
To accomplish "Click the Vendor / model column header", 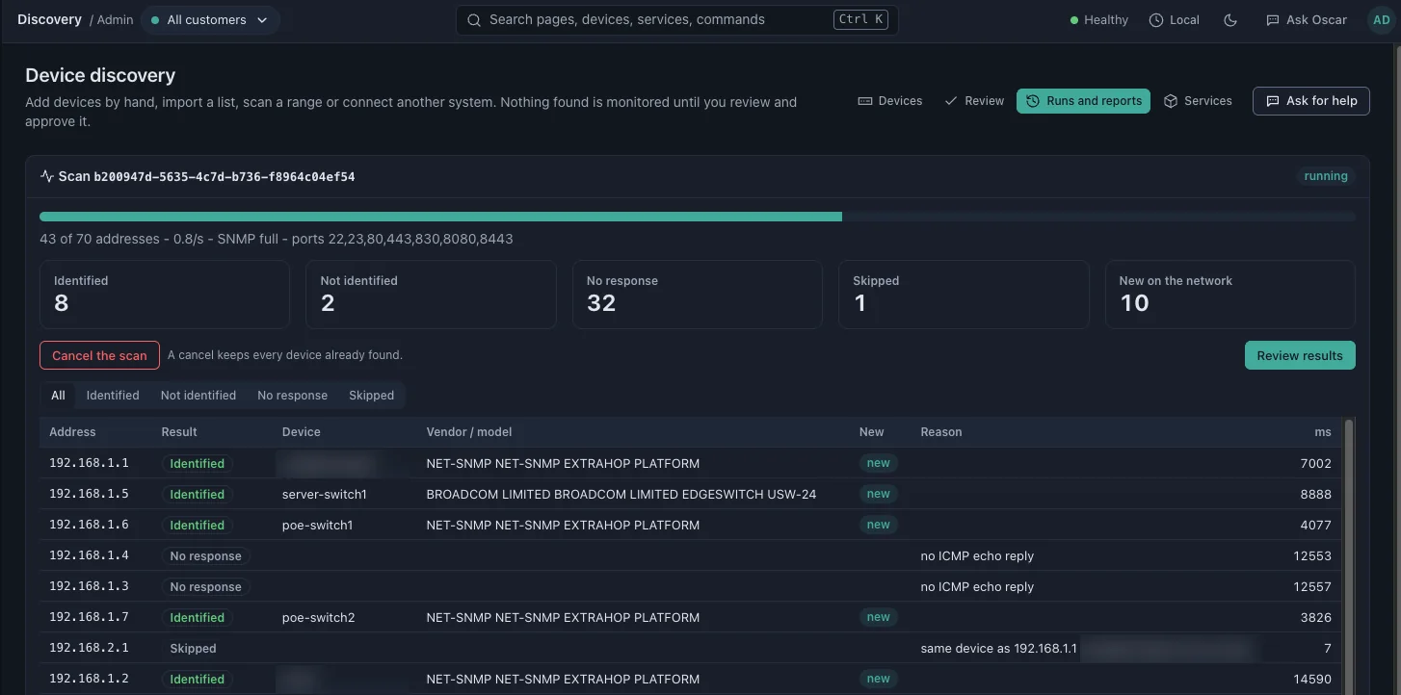I will 469,432.
